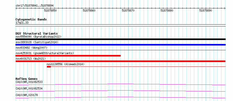
Task: Open transcript CA10|NM_001082533 label
Action: point(29,82)
